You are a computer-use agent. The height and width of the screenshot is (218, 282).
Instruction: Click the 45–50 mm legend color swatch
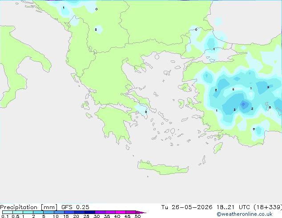[131, 212]
